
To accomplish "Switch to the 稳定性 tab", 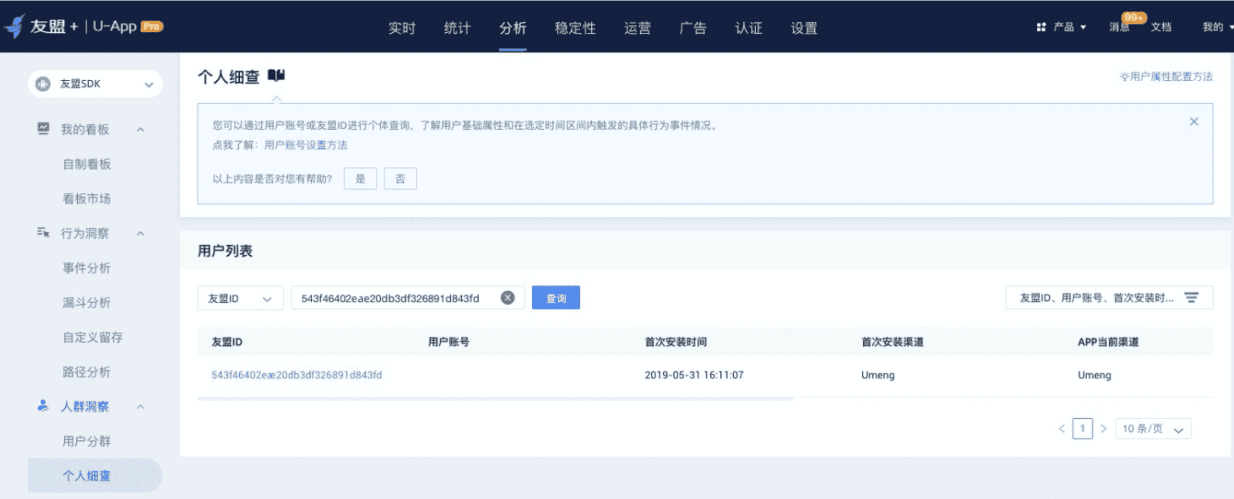I will pos(575,28).
